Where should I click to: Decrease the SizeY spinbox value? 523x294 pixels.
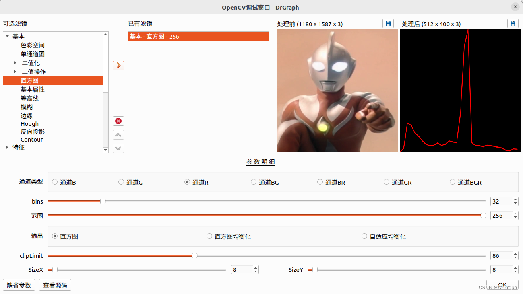[515, 272]
